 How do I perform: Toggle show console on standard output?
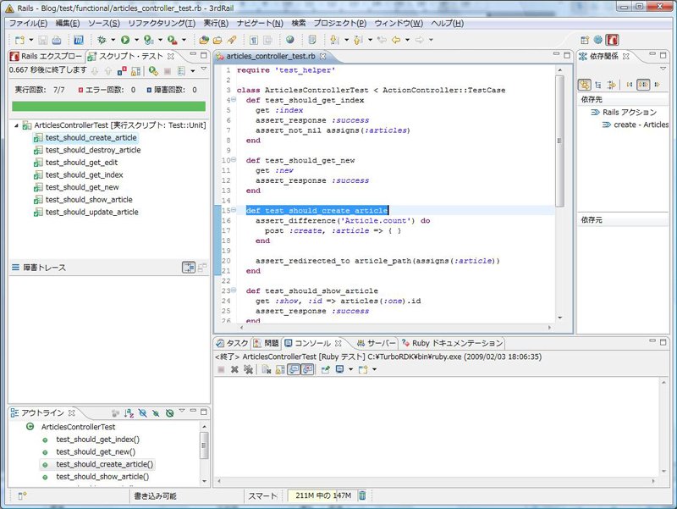point(294,369)
